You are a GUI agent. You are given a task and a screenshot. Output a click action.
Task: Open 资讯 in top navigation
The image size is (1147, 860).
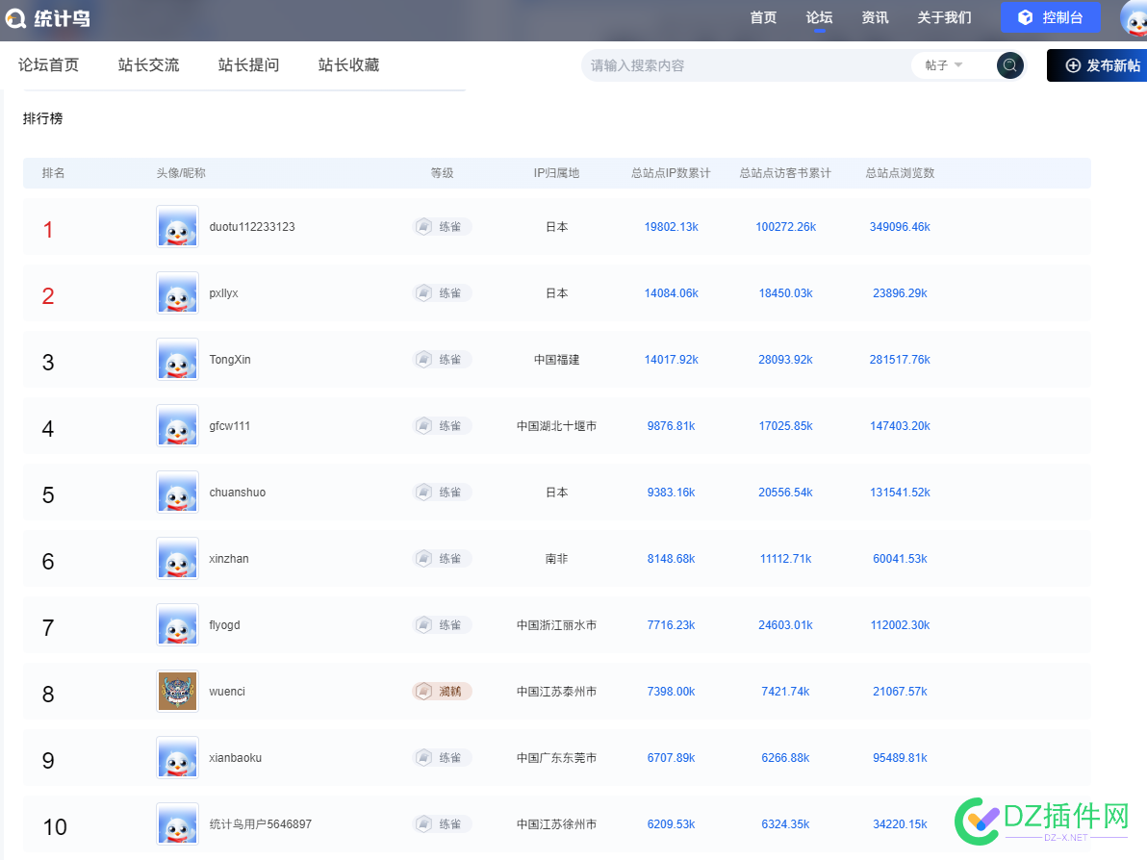875,17
